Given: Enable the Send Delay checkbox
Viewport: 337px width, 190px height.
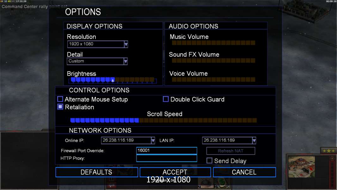Looking at the screenshot, I should (x=209, y=161).
